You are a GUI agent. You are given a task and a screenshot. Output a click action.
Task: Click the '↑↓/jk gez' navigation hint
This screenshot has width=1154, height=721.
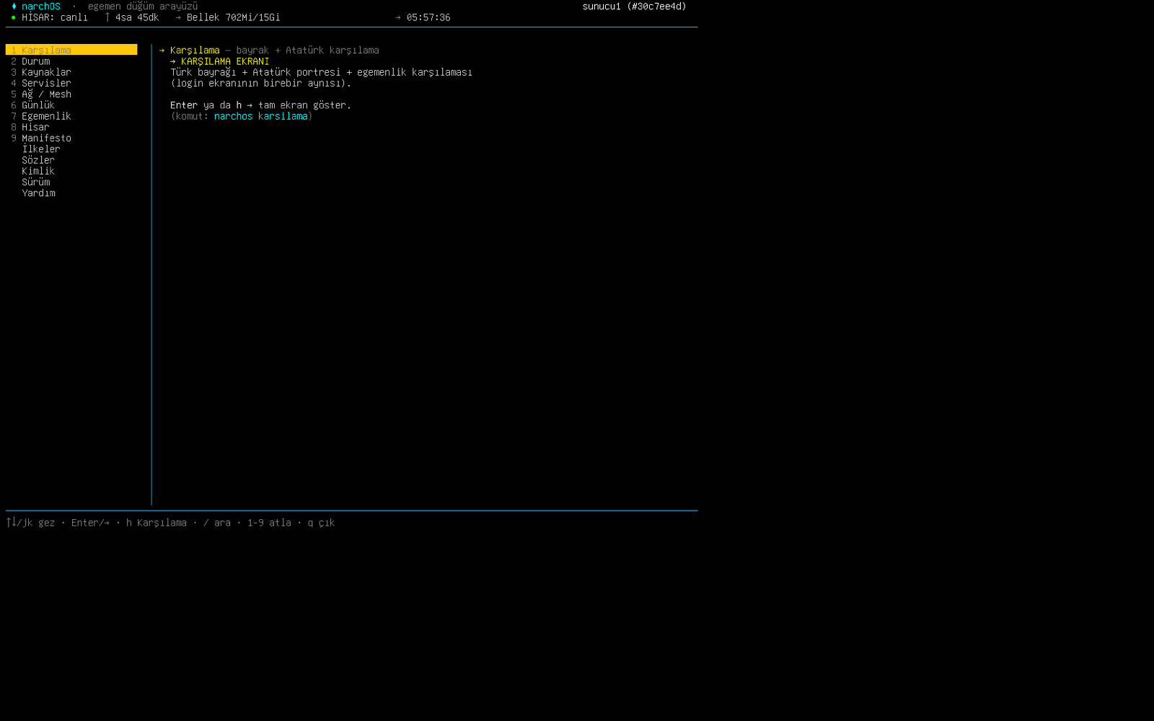tap(30, 523)
